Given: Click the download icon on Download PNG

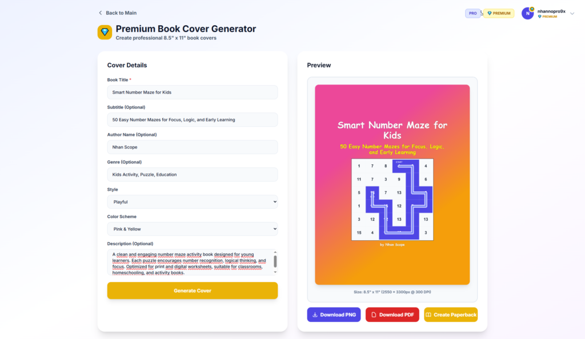Looking at the screenshot, I should click(x=315, y=315).
